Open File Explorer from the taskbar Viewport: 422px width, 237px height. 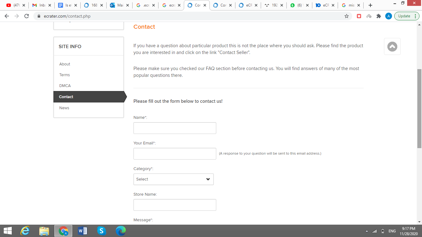click(44, 231)
